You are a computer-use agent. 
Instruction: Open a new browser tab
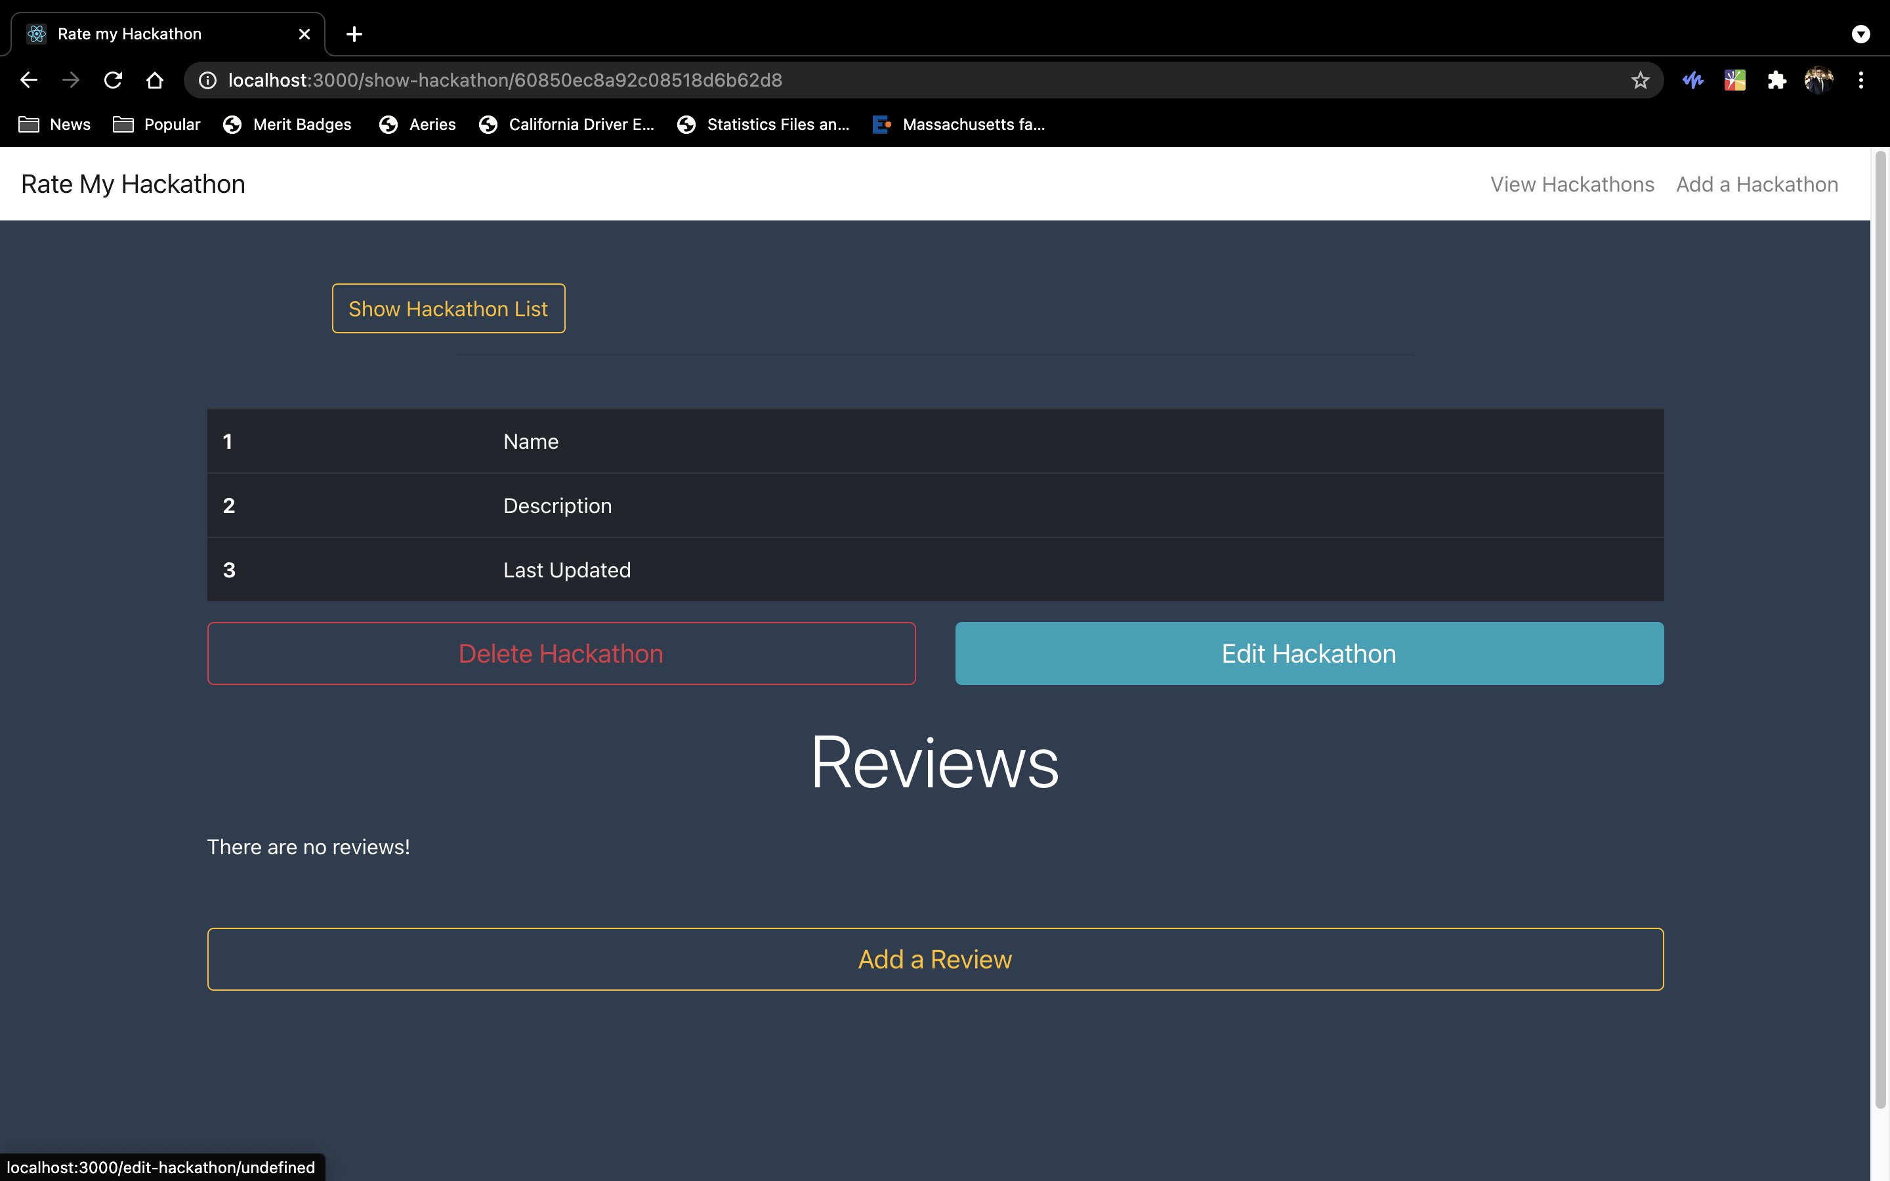coord(354,33)
